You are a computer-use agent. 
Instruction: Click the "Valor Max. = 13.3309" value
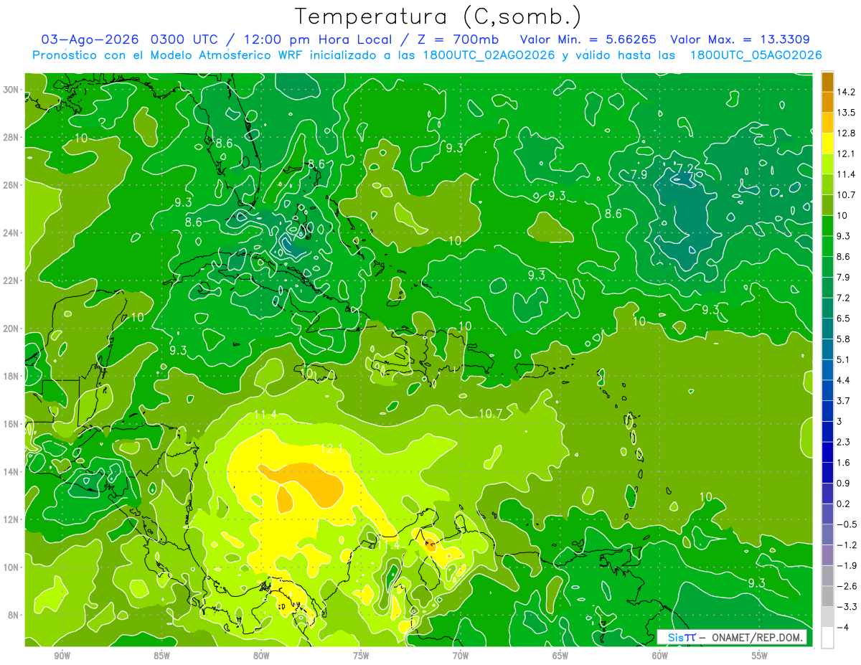pyautogui.click(x=740, y=39)
